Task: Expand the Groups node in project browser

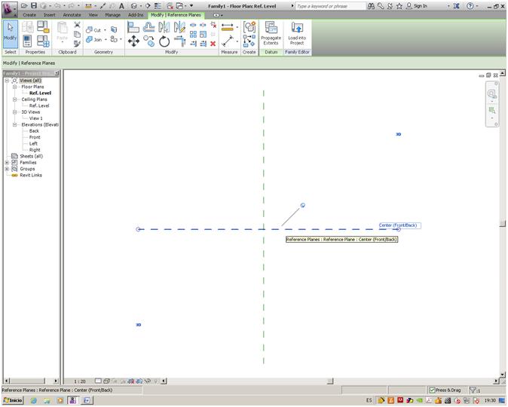Action: pyautogui.click(x=7, y=168)
